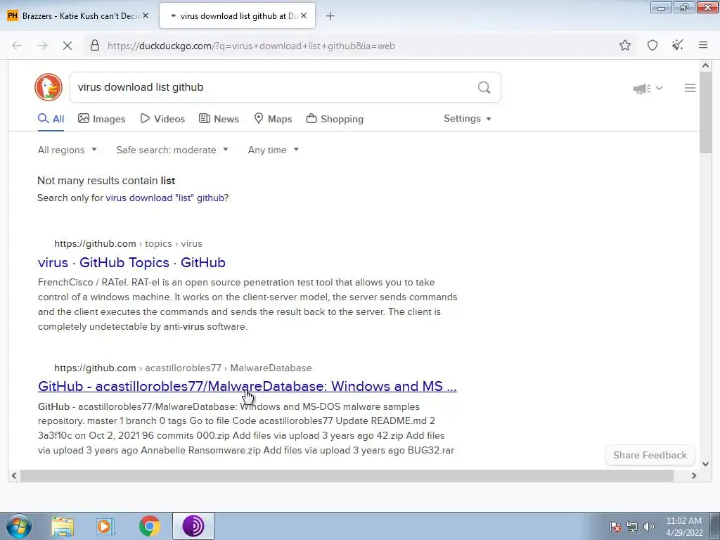This screenshot has width=720, height=540.
Task: Click virus download "list" github suggestion
Action: click(x=165, y=198)
